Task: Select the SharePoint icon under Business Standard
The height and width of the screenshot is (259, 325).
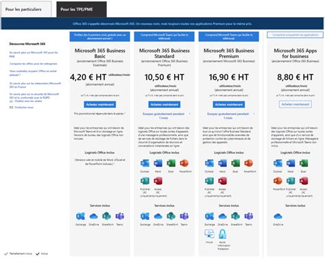Action: pos(171,216)
